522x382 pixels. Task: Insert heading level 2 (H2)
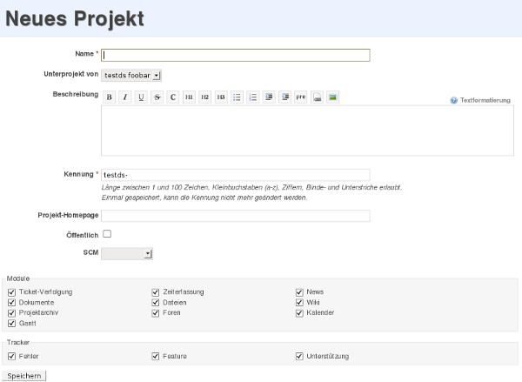coord(204,97)
